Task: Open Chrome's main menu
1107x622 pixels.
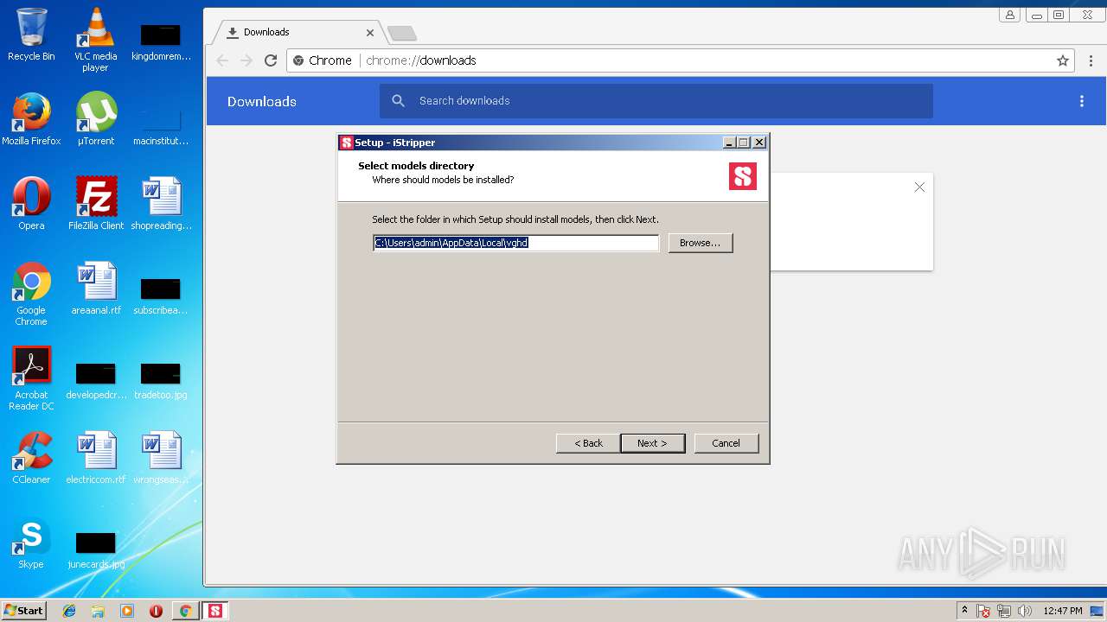Action: [x=1091, y=60]
